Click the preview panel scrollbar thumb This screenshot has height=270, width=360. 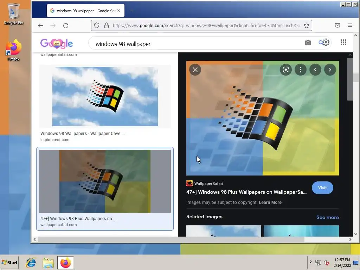point(350,79)
